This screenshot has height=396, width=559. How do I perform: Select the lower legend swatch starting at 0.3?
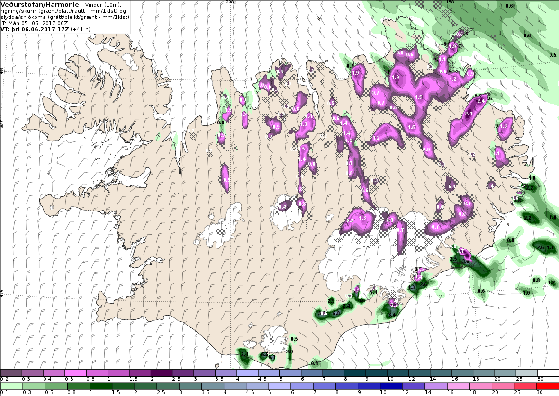tap(34, 387)
